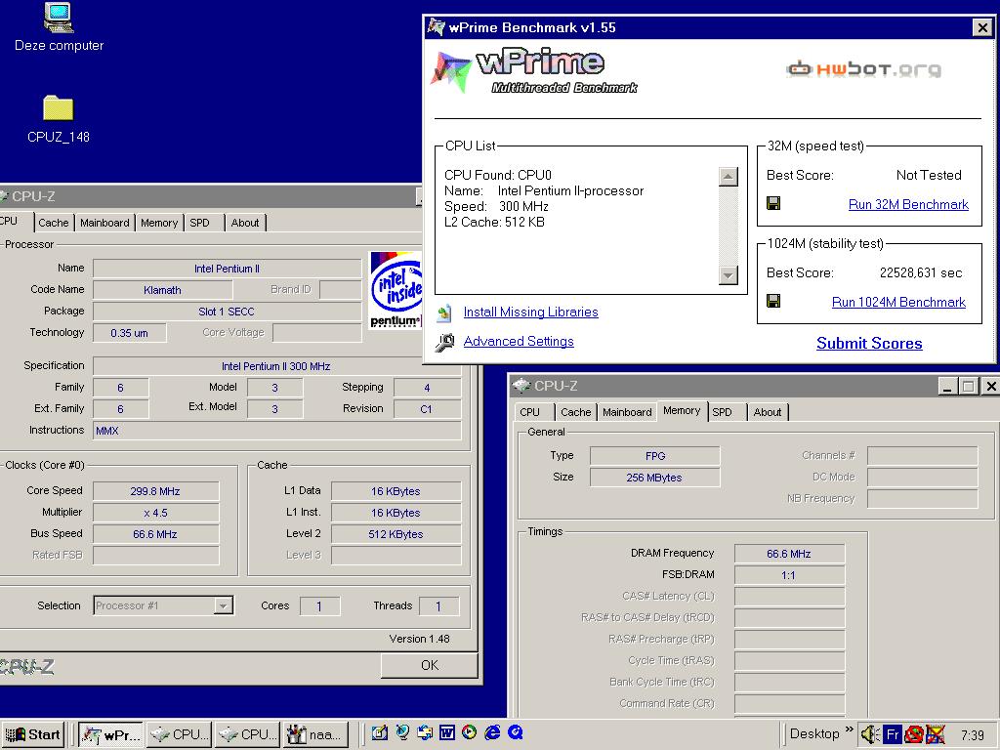Click the Technology value 0.35 um
Viewport: 1000px width, 750px height.
[130, 333]
